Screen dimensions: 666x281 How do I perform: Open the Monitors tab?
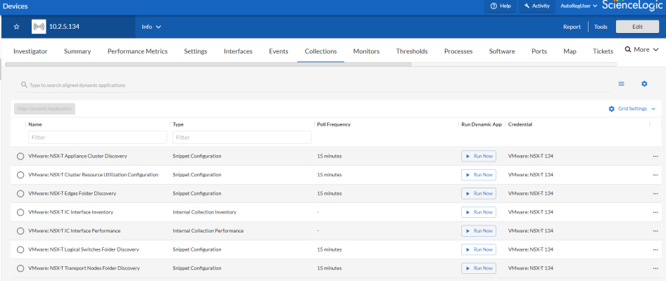[366, 51]
